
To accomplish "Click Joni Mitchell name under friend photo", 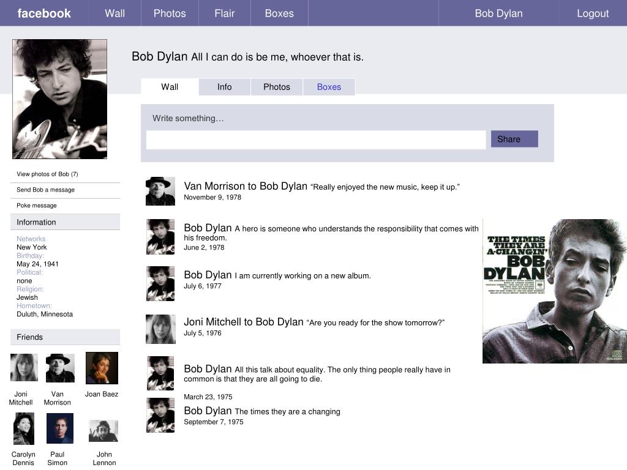I will (x=21, y=398).
